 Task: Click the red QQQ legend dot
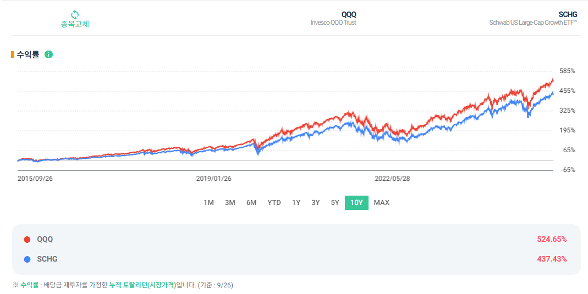pos(27,240)
